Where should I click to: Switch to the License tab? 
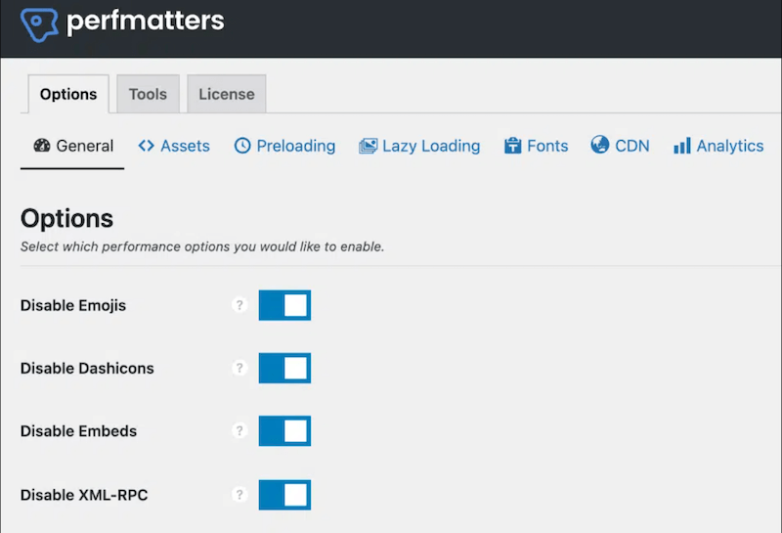pyautogui.click(x=227, y=94)
